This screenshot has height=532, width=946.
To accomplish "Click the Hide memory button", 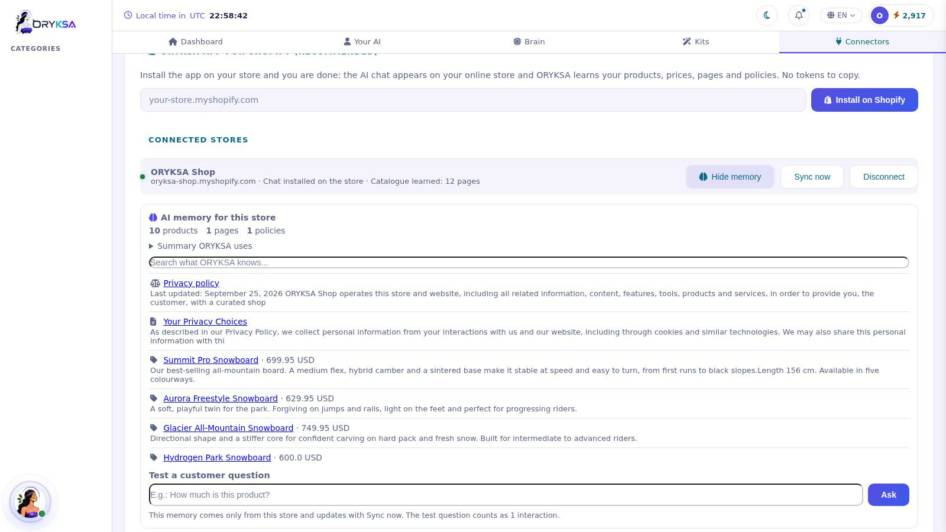I will click(730, 177).
